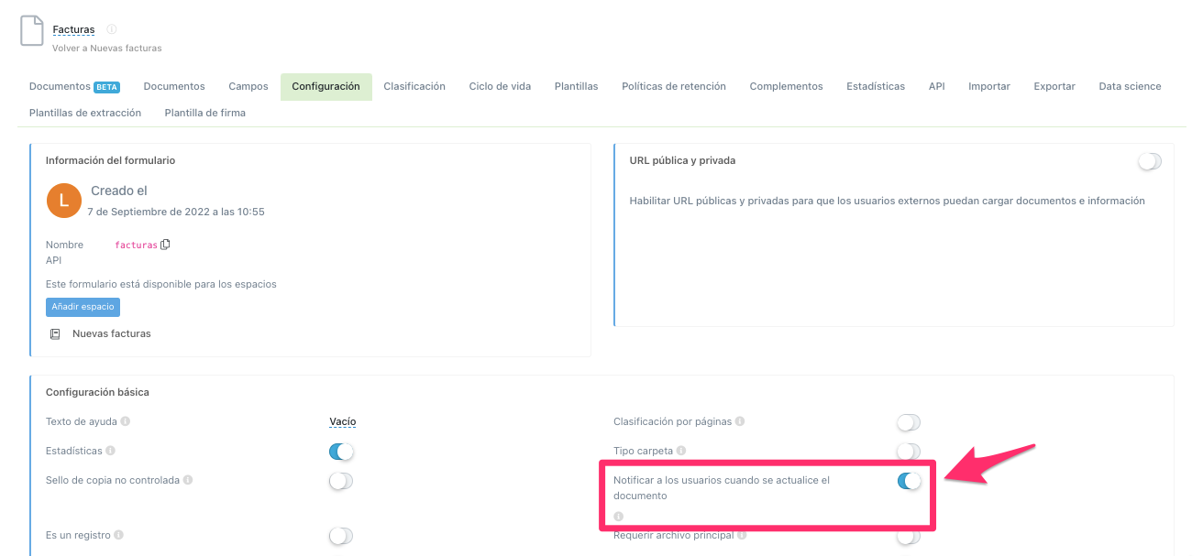Edit the Vacío help text value
The image size is (1203, 556).
342,422
